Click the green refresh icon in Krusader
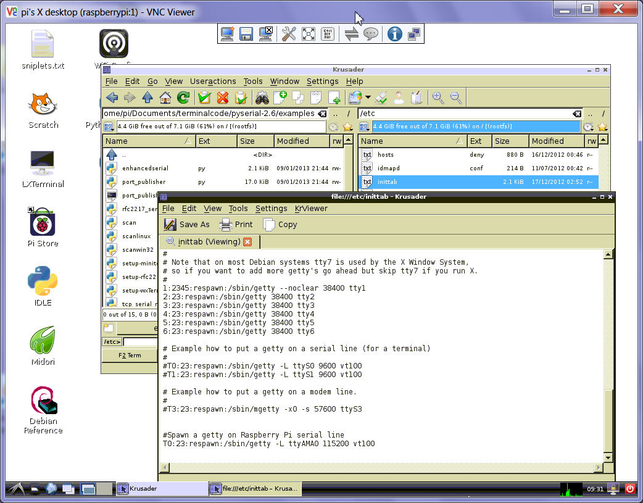 pos(183,98)
